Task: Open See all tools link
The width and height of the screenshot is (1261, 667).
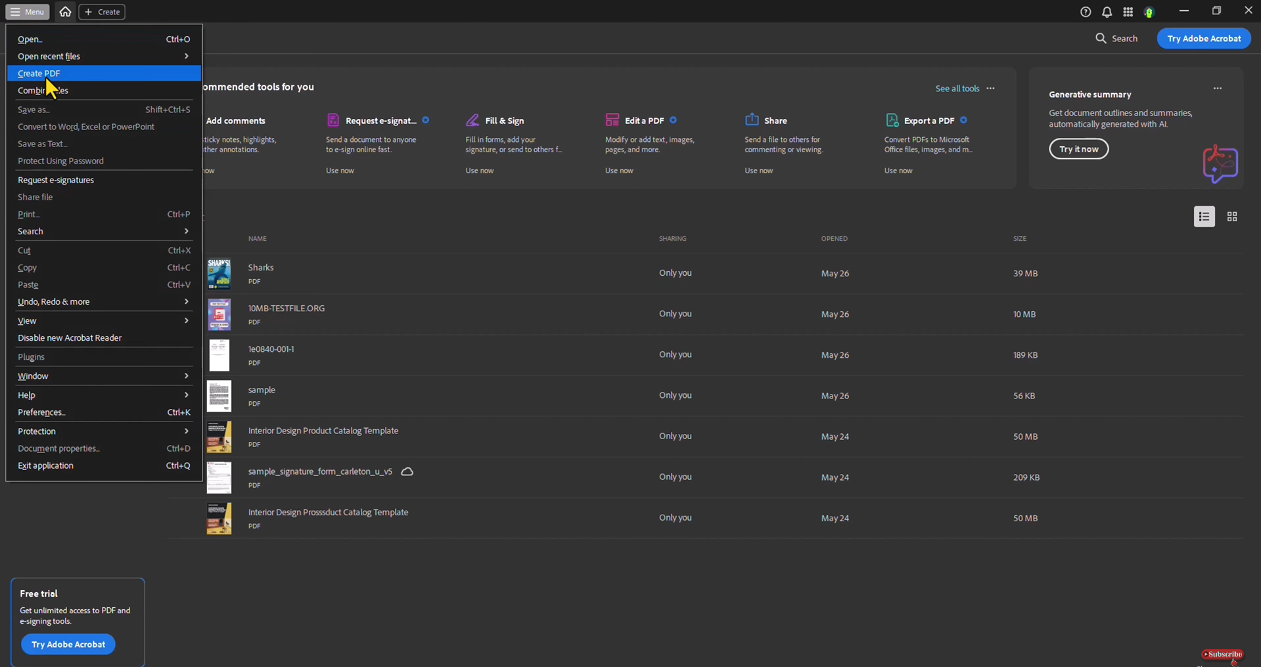Action: pos(957,89)
